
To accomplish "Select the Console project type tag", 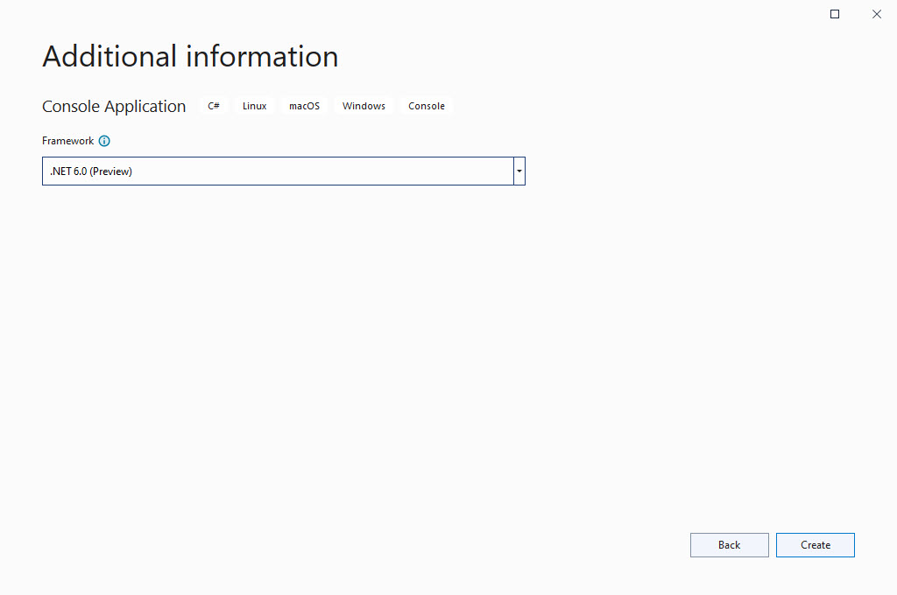I will pyautogui.click(x=426, y=106).
